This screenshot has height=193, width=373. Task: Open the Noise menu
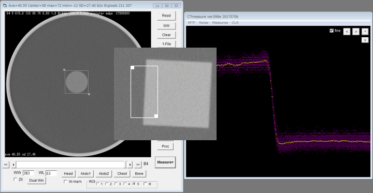(x=204, y=23)
